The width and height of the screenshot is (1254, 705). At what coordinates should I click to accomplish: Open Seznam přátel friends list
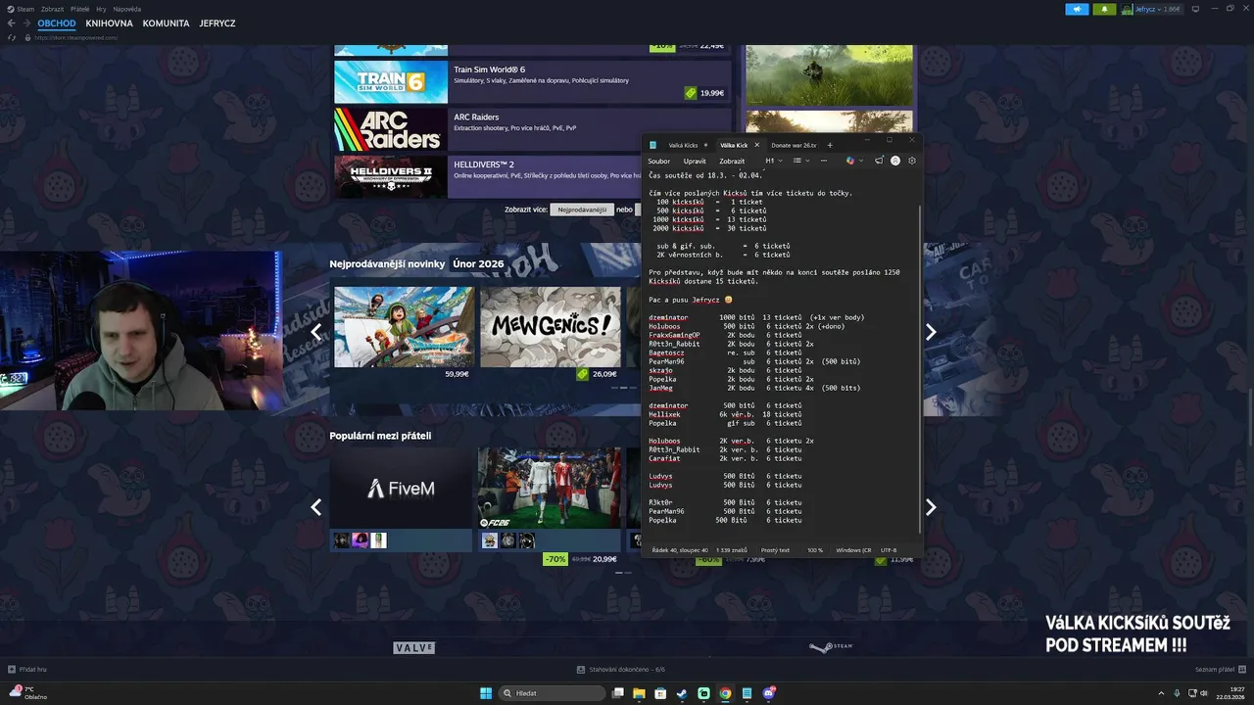(x=1220, y=670)
